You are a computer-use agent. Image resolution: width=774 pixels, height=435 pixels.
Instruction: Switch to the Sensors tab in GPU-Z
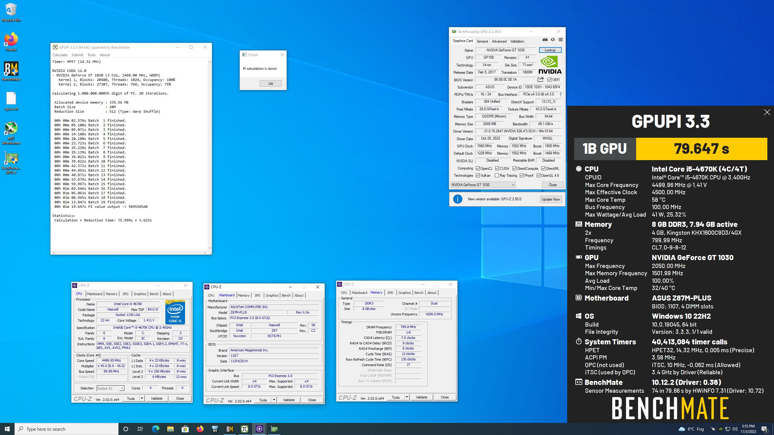tap(482, 41)
